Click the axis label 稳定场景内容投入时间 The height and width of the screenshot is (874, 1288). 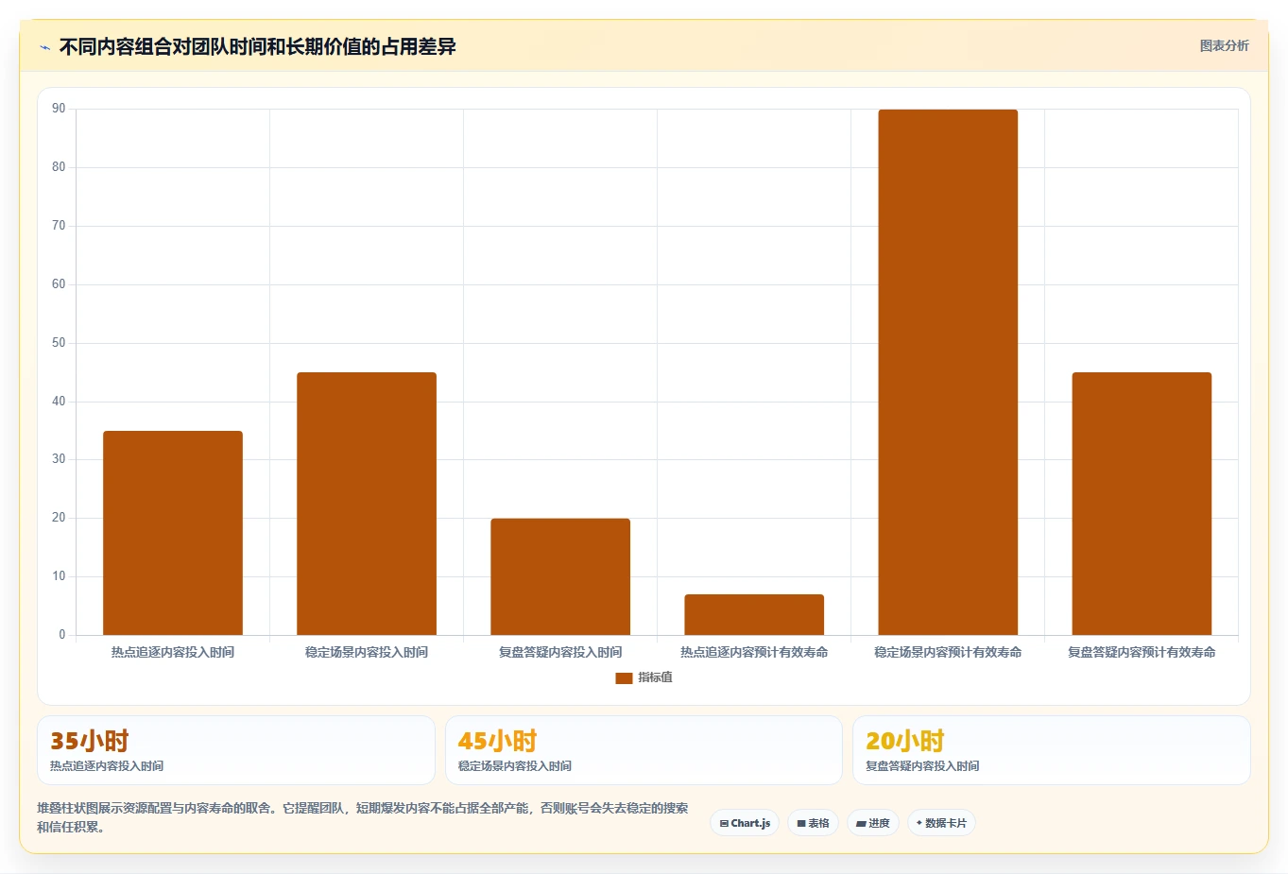(367, 652)
